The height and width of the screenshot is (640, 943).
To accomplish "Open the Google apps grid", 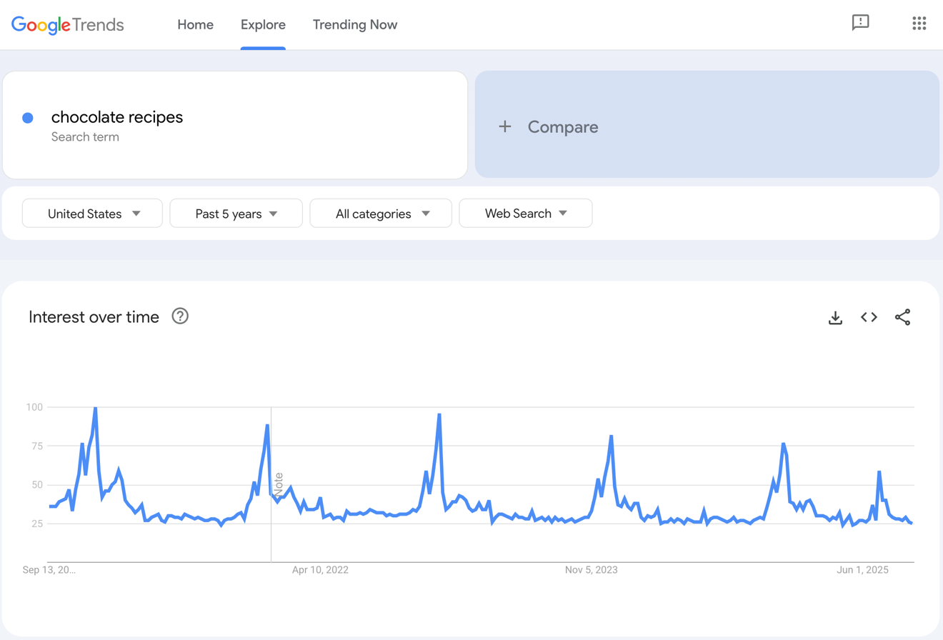I will [919, 23].
